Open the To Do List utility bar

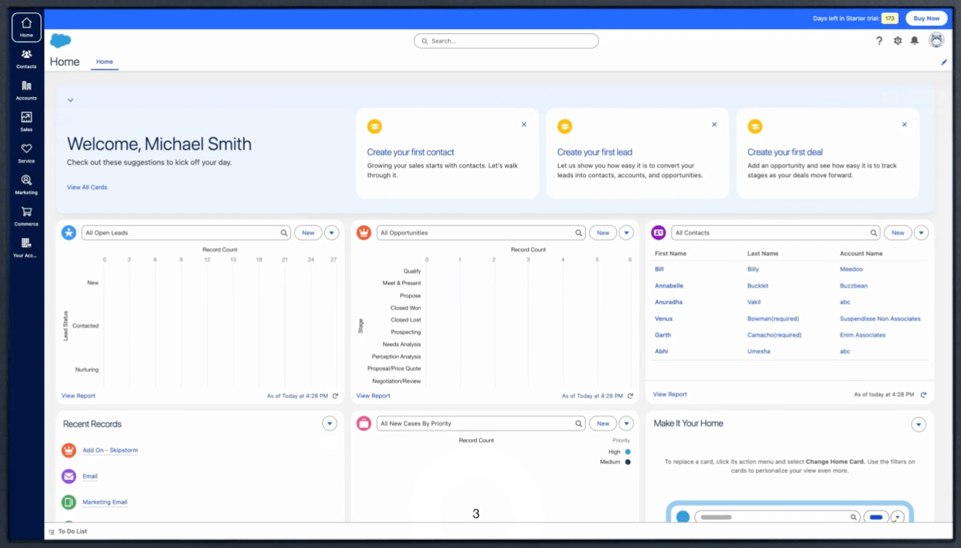(68, 531)
